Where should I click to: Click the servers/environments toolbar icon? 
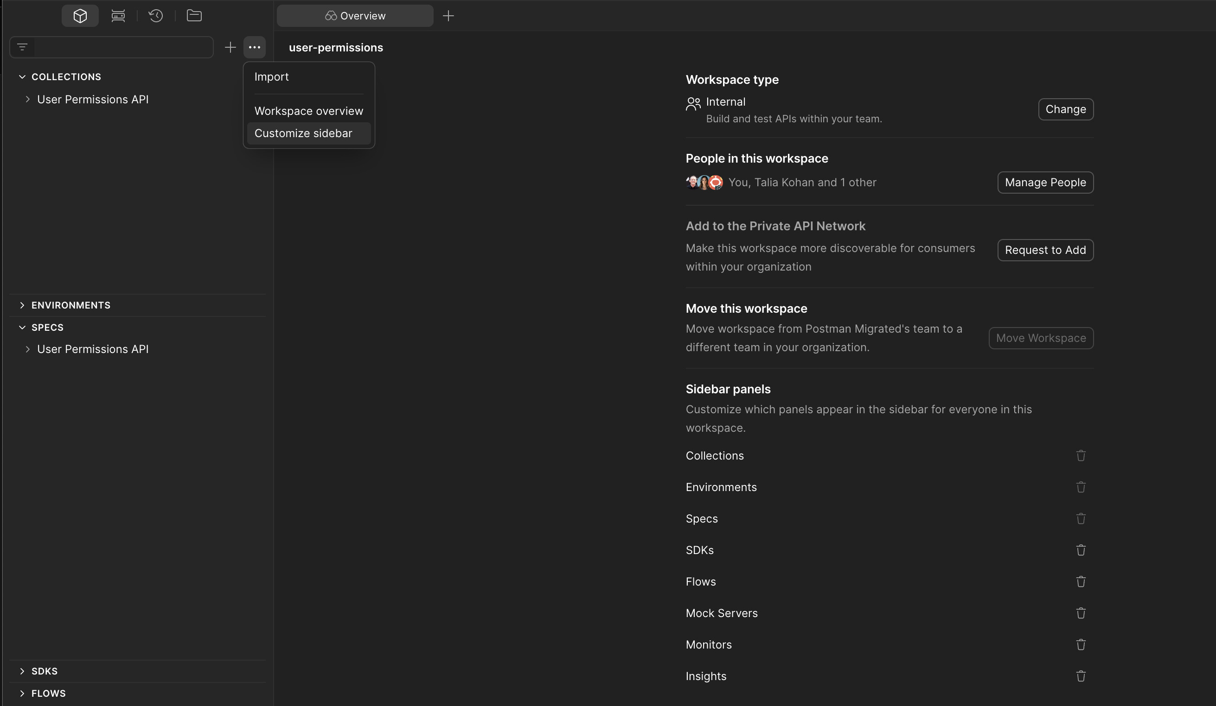coord(118,16)
